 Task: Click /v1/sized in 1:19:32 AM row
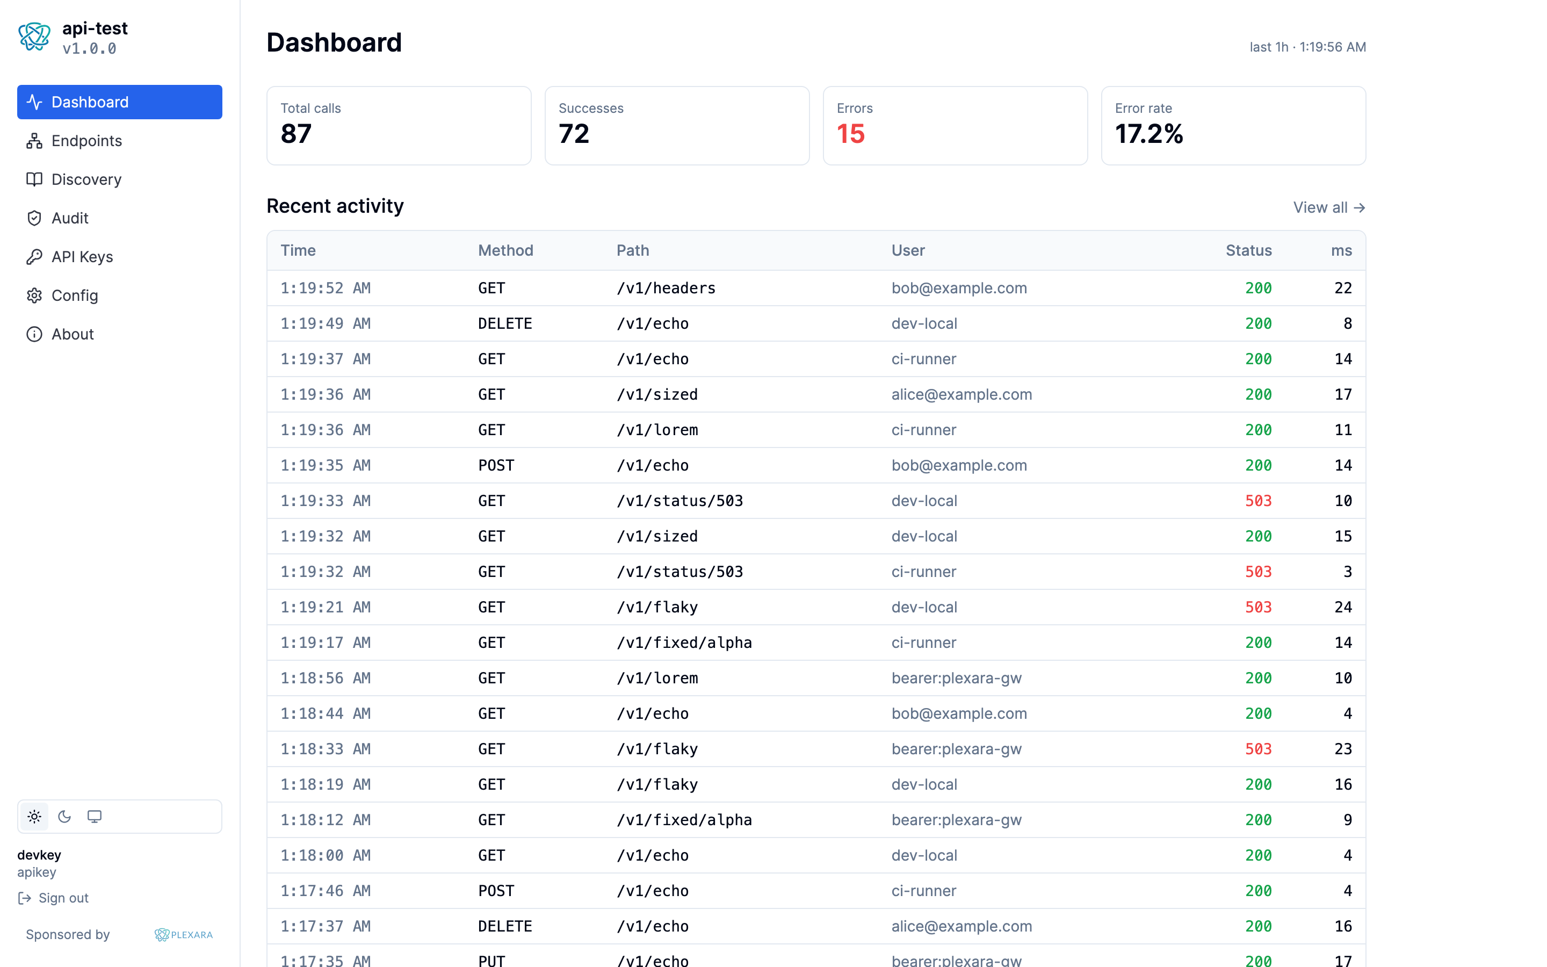point(656,536)
